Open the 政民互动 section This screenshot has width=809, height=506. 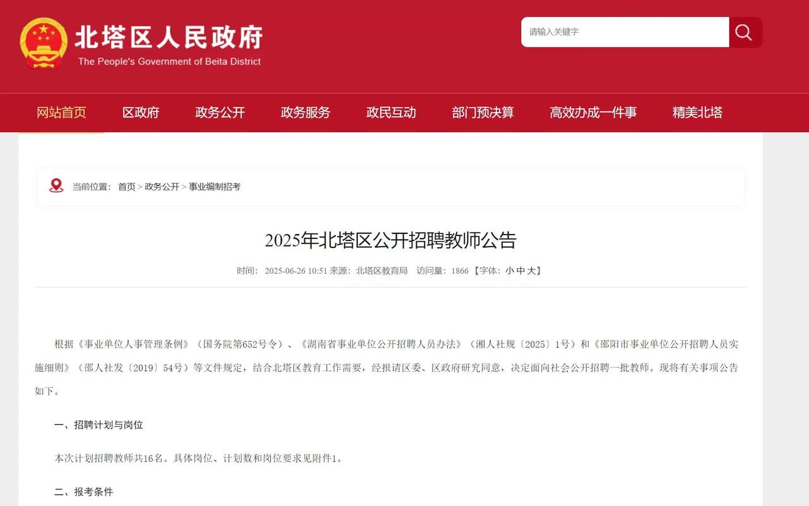[x=391, y=113]
